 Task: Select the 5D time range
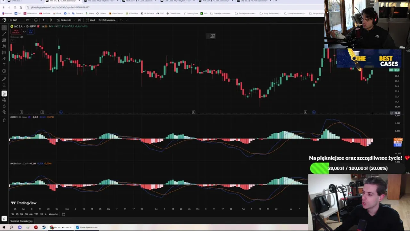[x=17, y=214]
